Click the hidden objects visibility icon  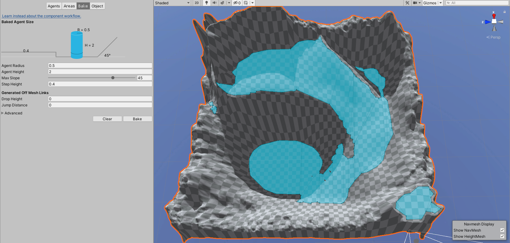[236, 3]
